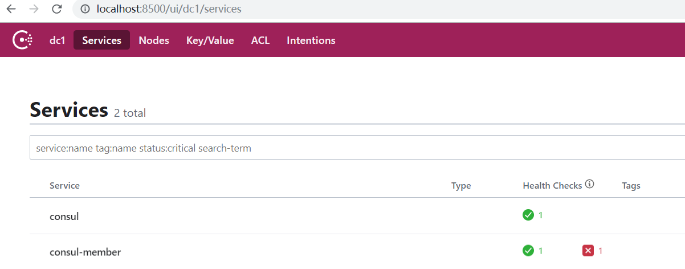Screen dimensions: 685x269
Task: Switch to the Key/Value tab
Action: (210, 40)
